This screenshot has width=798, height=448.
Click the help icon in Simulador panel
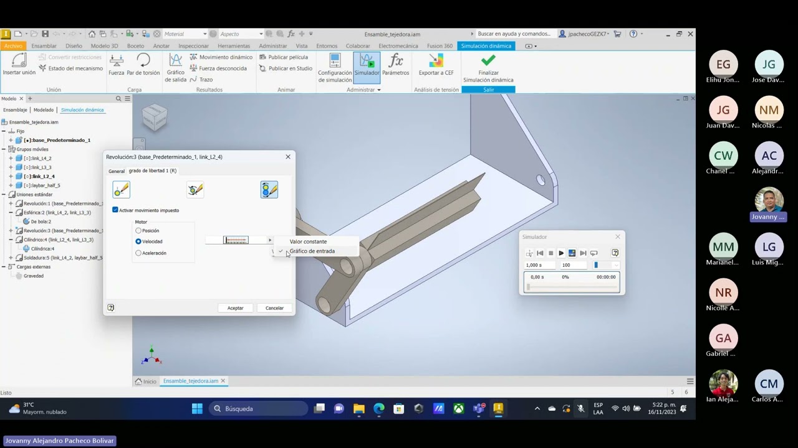[x=615, y=253]
